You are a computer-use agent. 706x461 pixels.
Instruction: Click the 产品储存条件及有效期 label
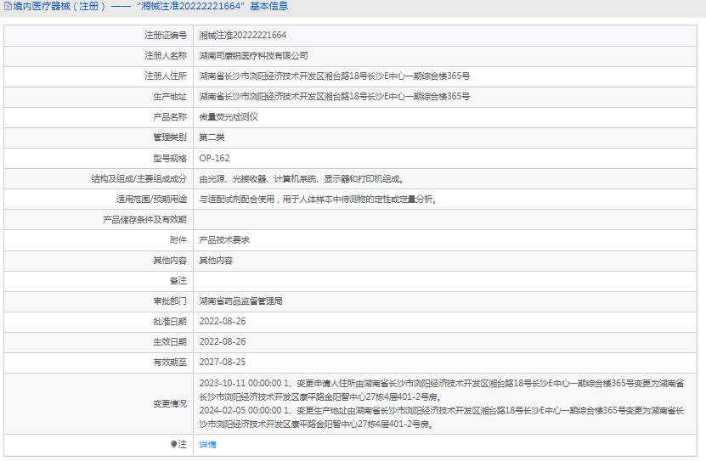pyautogui.click(x=144, y=220)
